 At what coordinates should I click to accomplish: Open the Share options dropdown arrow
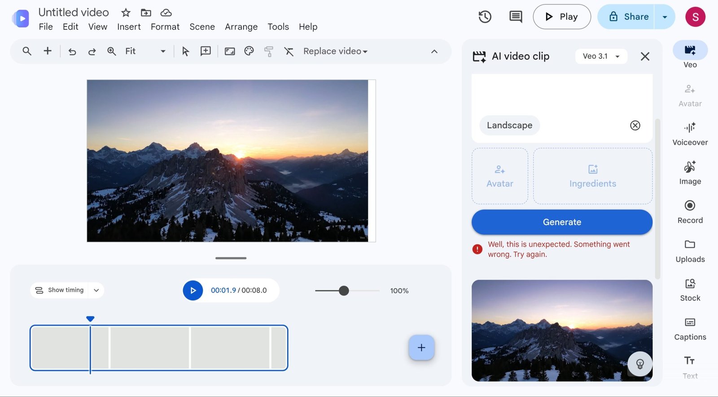[665, 17]
